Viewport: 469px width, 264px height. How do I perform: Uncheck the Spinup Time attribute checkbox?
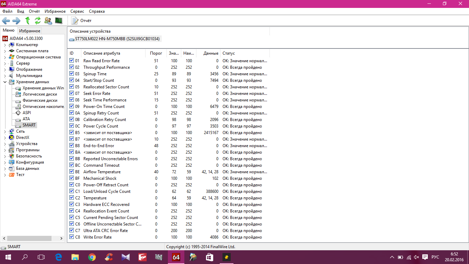click(x=71, y=74)
